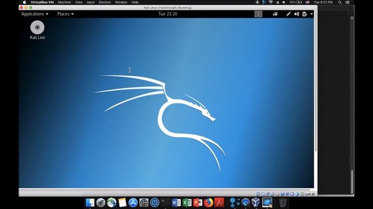Viewport: 373px width, 209px height.
Task: Select workspace 1 indicator in Kali panel
Action: pyautogui.click(x=258, y=14)
